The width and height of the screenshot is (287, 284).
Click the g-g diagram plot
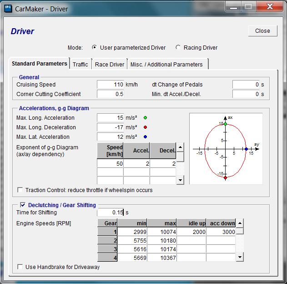click(x=226, y=149)
